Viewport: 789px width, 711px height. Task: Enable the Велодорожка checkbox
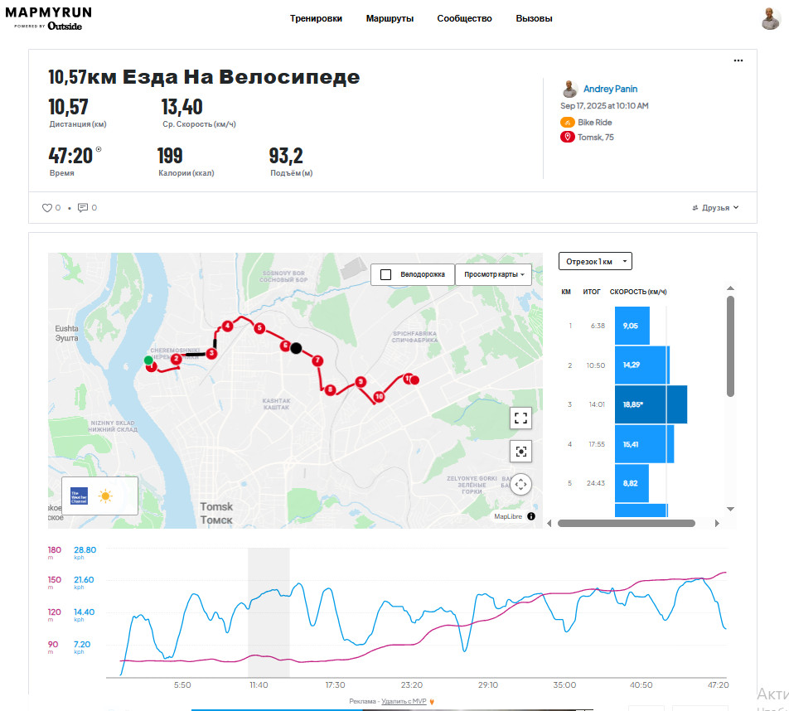tap(386, 275)
